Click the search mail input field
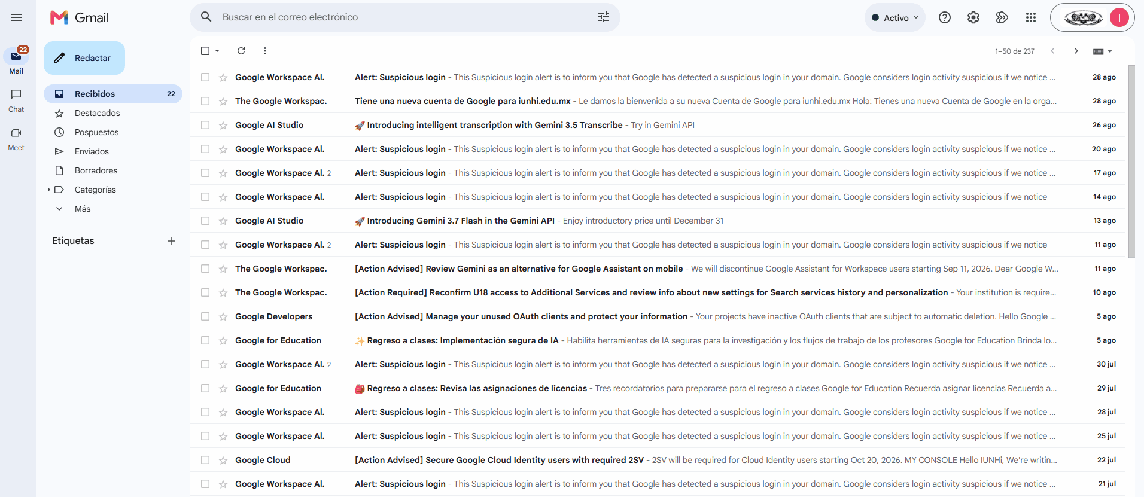The height and width of the screenshot is (497, 1144). [x=405, y=17]
